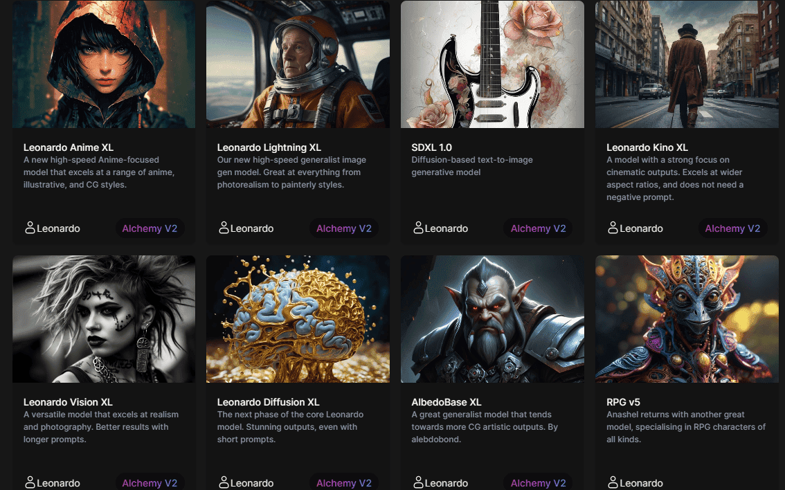This screenshot has height=490, width=785.
Task: Click the creator profile icon on Leonardo Anime XL card
Action: [x=30, y=228]
